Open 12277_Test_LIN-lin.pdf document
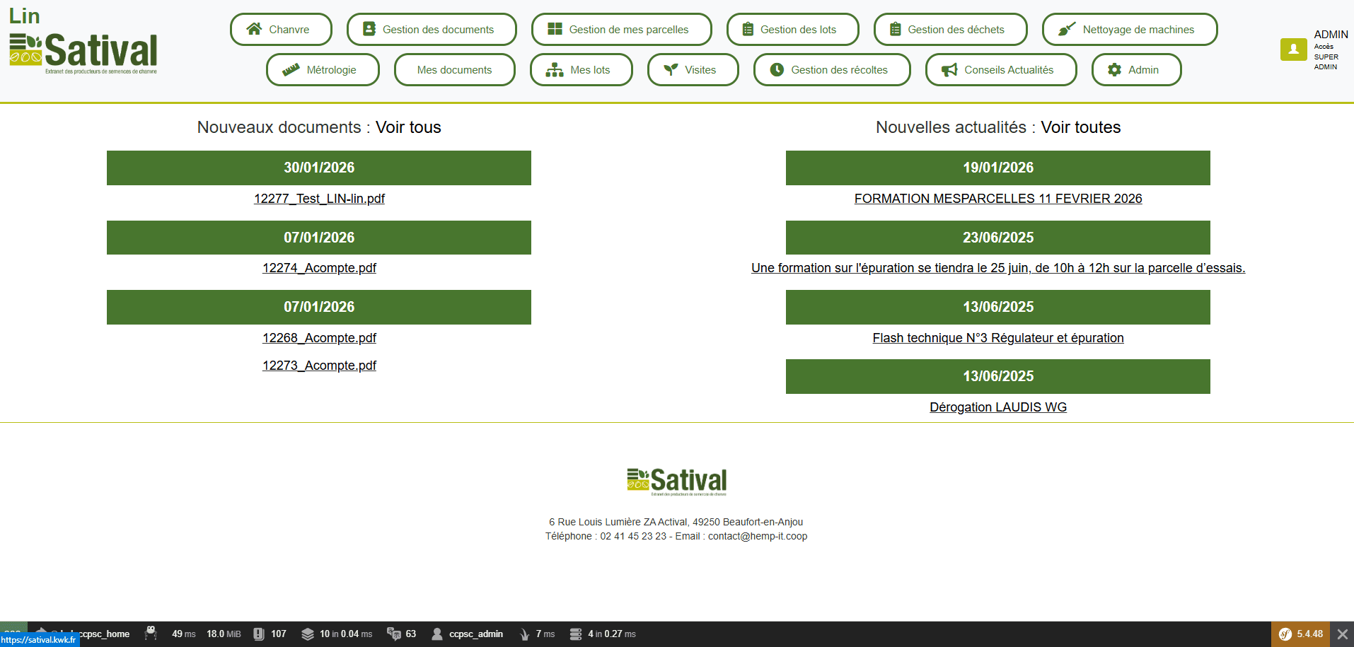This screenshot has height=647, width=1354. (x=319, y=199)
